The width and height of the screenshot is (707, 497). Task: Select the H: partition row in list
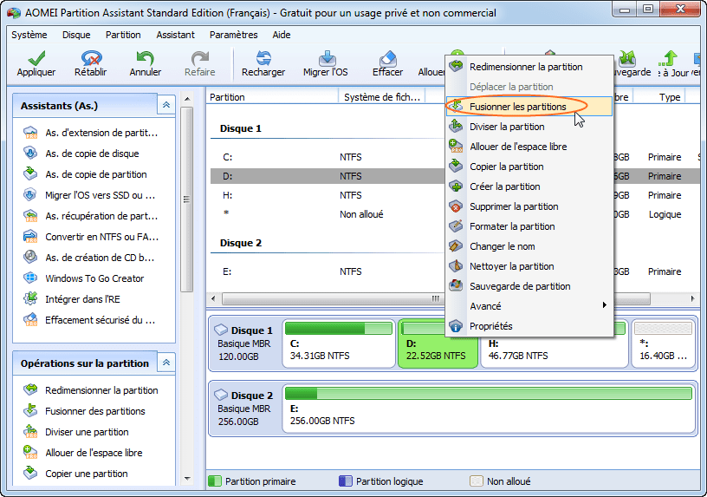pos(328,195)
